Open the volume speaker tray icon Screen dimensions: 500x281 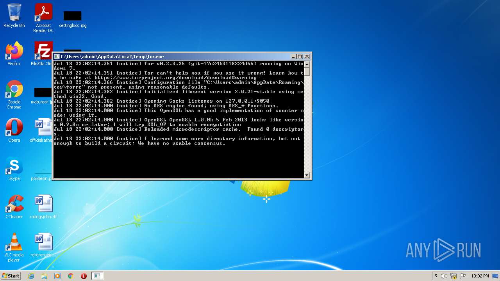click(x=444, y=276)
